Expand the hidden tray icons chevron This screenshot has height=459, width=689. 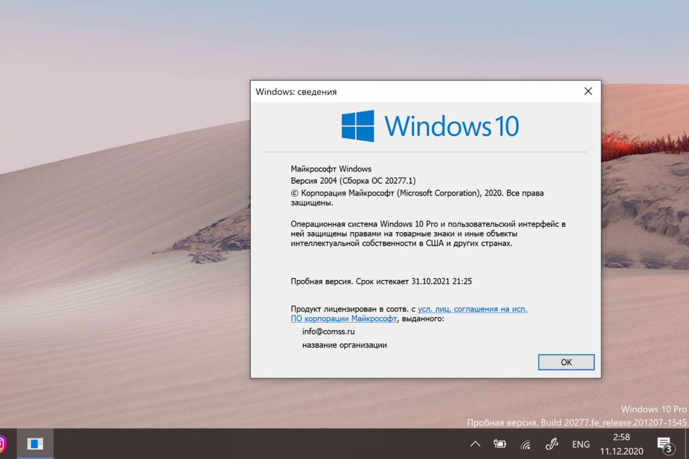pyautogui.click(x=475, y=444)
